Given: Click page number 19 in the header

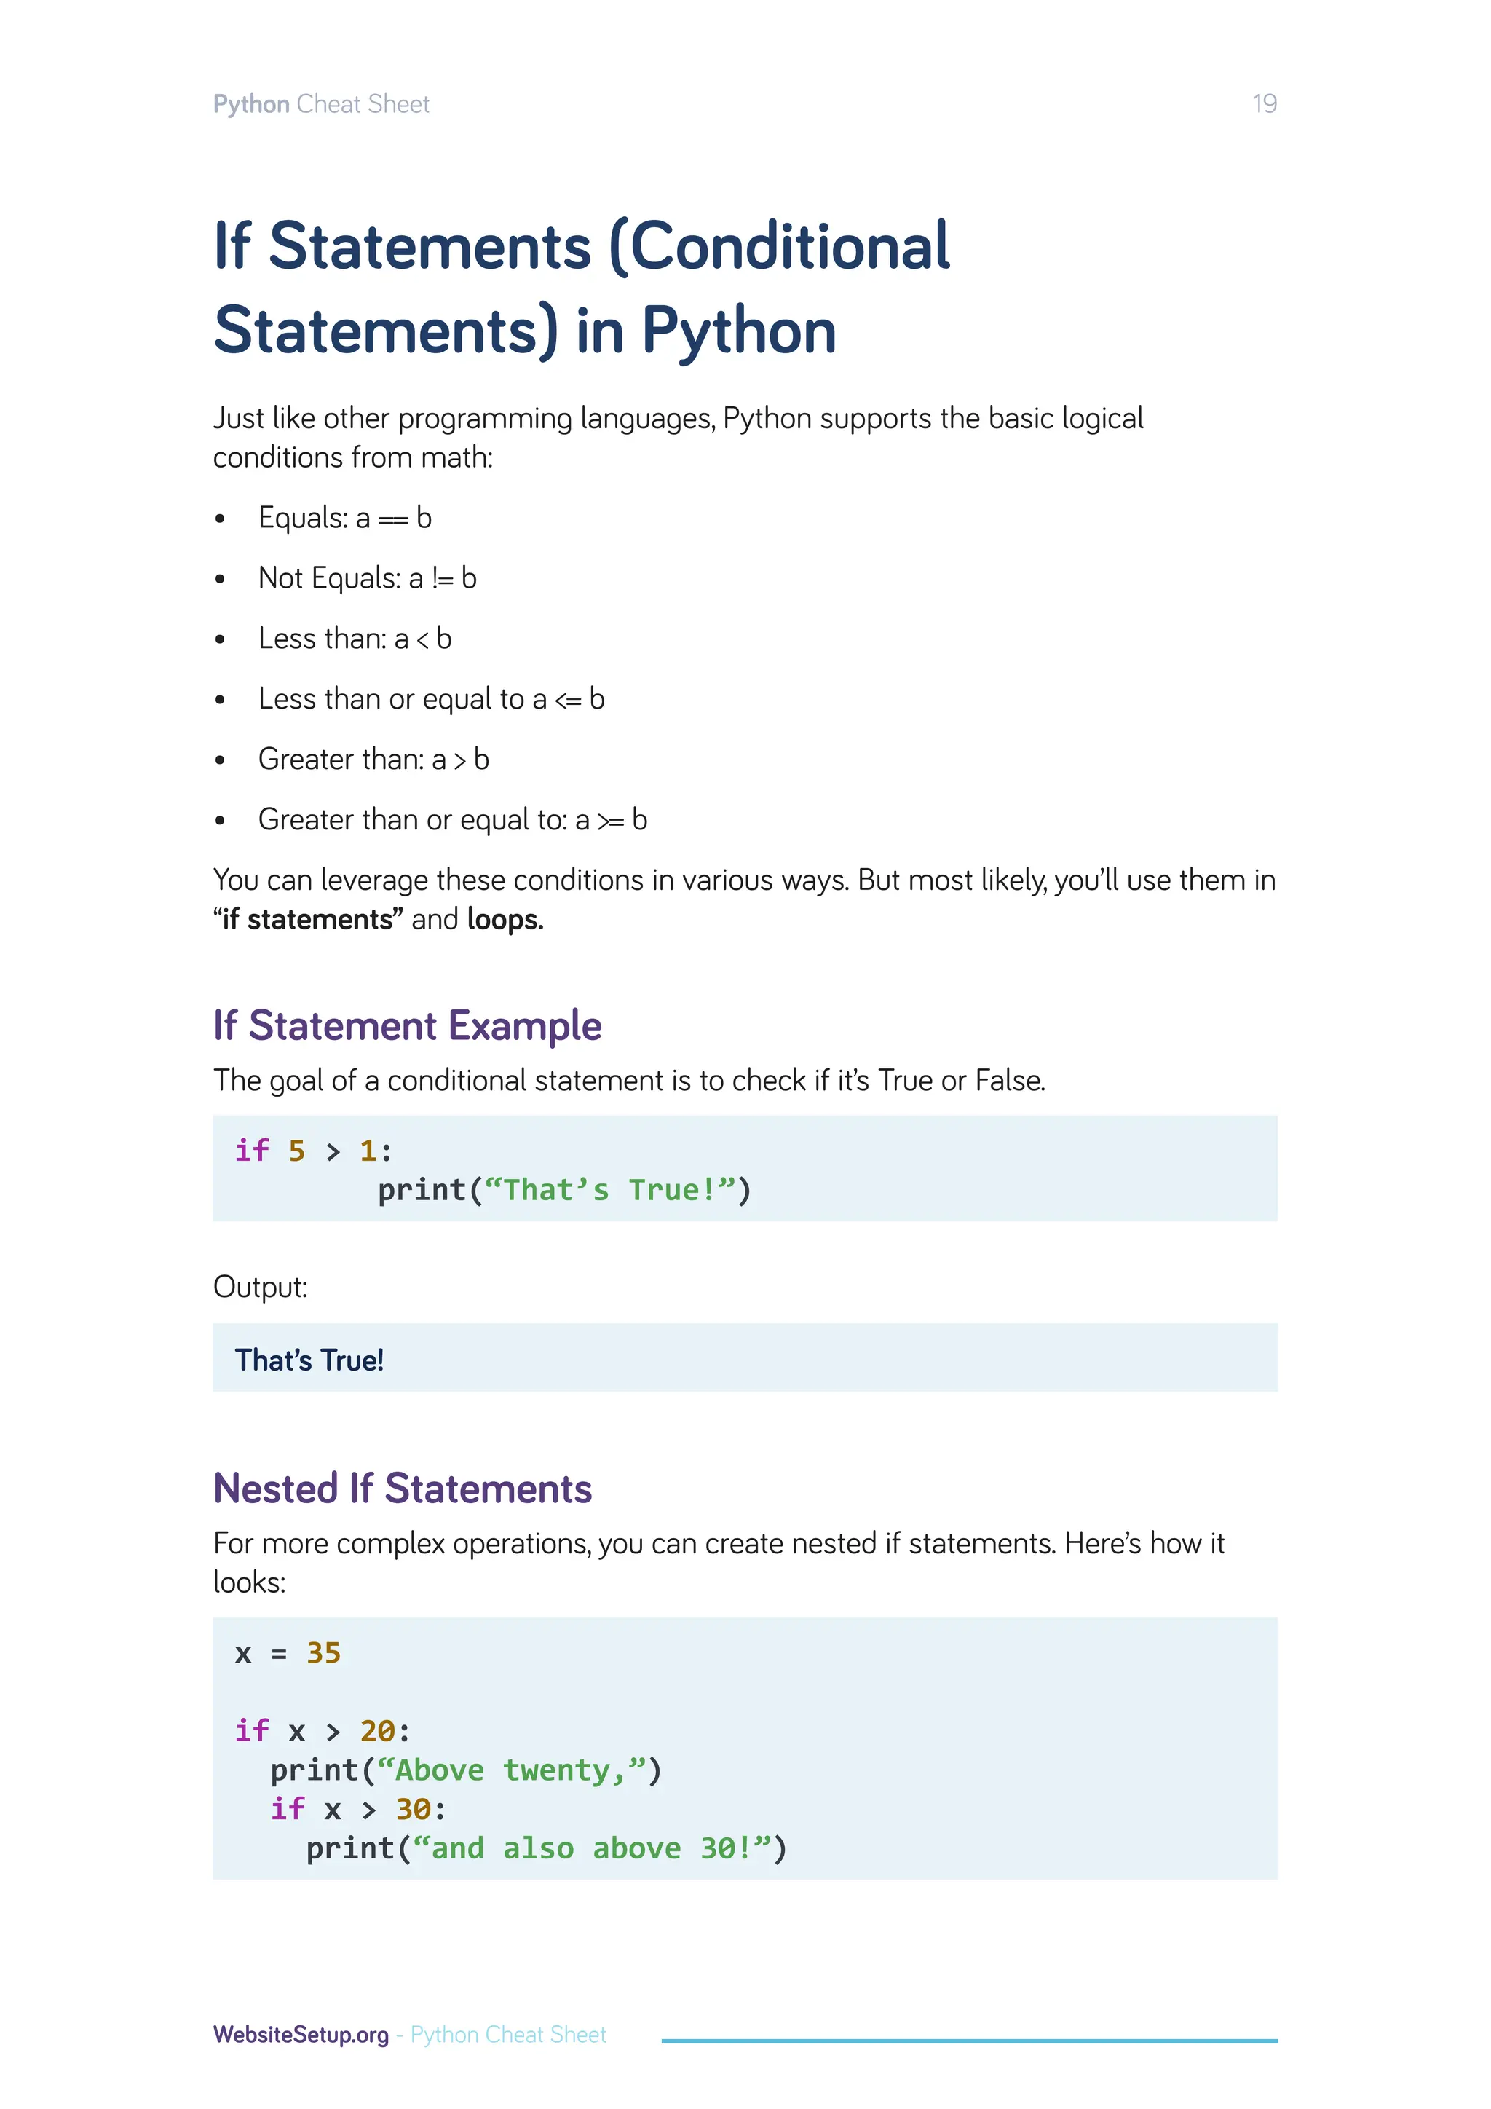Looking at the screenshot, I should click(x=1265, y=104).
